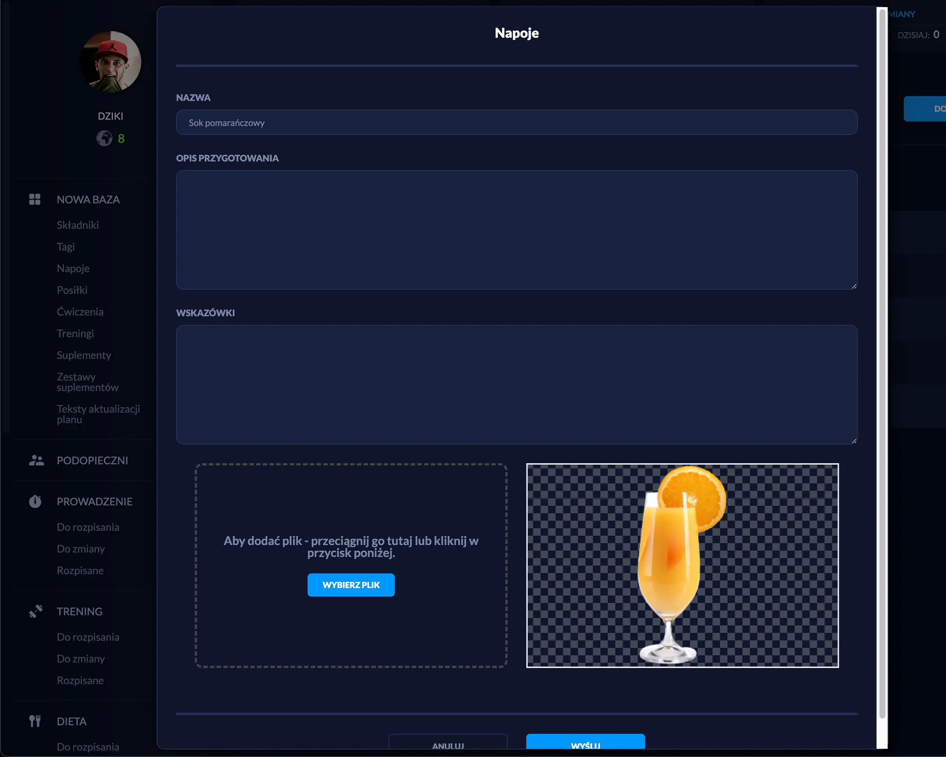Viewport: 946px width, 757px height.
Task: Open PROWADZENIE section
Action: 94,502
